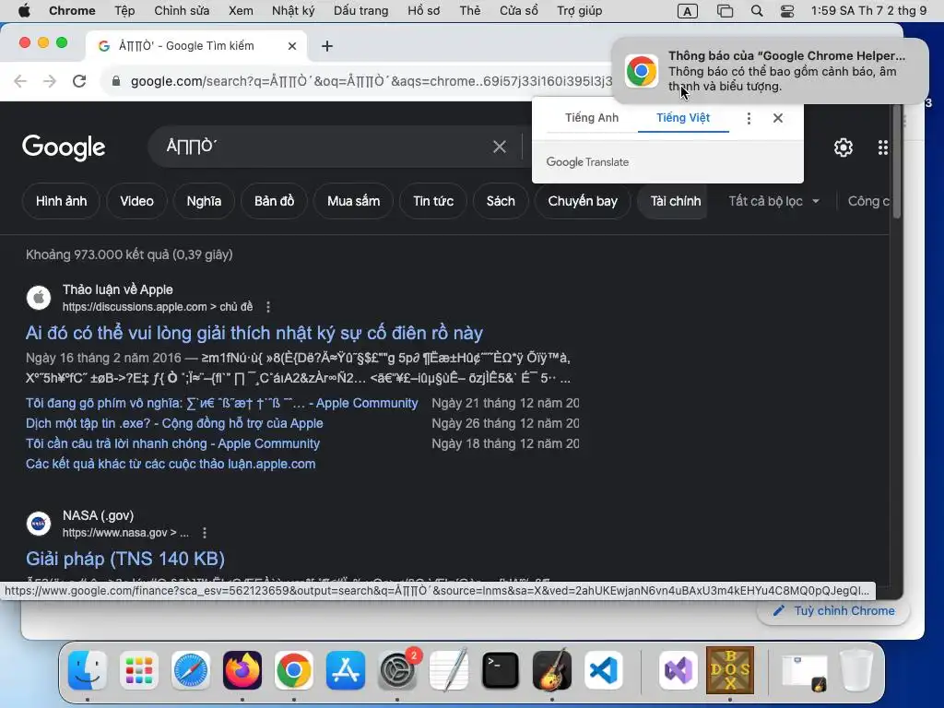Open the Trợ giúp menu
This screenshot has width=944, height=708.
point(579,11)
